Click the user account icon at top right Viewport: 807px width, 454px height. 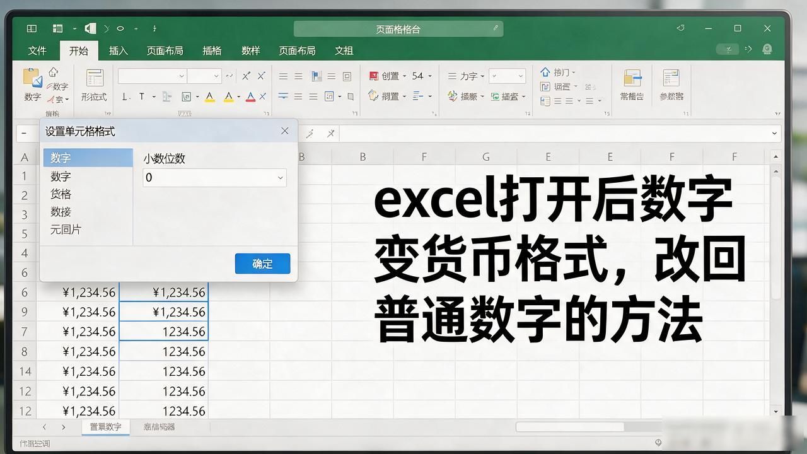point(767,49)
